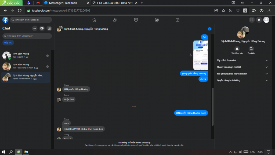Open the transfer receipt image thumbnail
The width and height of the screenshot is (275, 155).
click(200, 55)
